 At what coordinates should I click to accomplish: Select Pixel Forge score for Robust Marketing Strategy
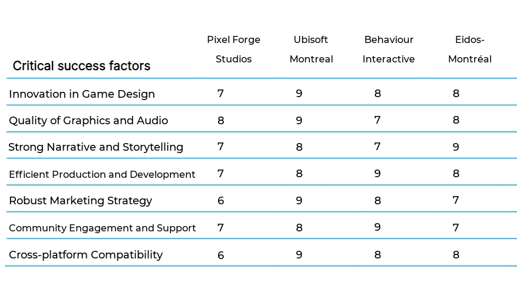(220, 201)
